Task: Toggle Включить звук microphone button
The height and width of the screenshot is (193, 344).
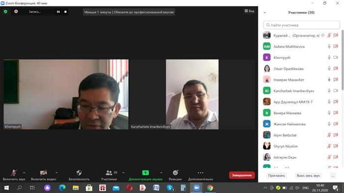Action: click(14, 175)
